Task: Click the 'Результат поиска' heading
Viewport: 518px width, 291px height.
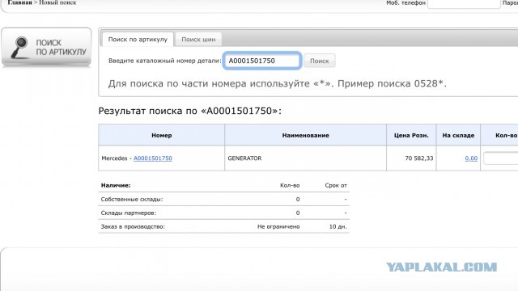Action: coord(190,111)
